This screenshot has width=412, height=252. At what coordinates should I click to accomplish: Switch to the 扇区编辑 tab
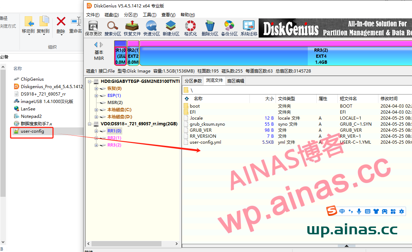[235, 81]
